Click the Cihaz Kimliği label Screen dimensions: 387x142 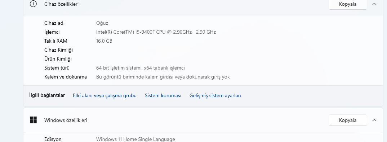(x=58, y=50)
